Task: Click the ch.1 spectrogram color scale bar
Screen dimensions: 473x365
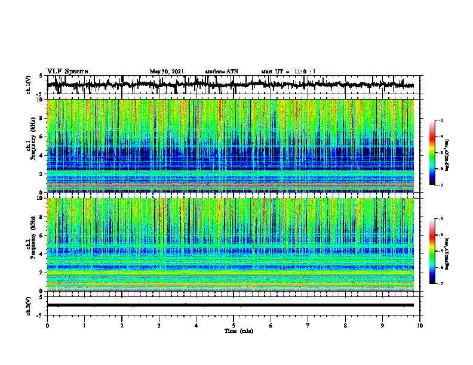Action: [x=432, y=153]
